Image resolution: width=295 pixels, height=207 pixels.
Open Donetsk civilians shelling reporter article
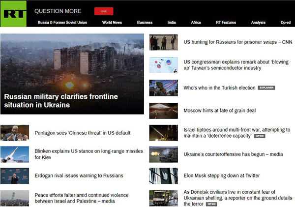pyautogui.click(x=238, y=198)
